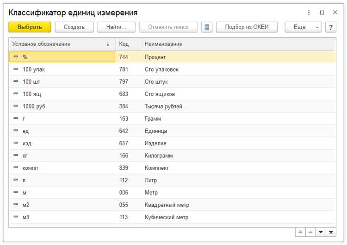
Task: Open the Найти... search dialog
Action: coord(116,27)
